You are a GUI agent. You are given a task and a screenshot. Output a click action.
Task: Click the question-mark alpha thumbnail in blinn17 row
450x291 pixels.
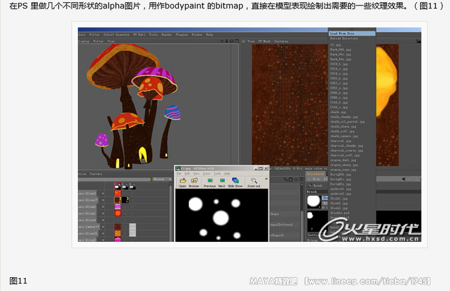(x=125, y=200)
